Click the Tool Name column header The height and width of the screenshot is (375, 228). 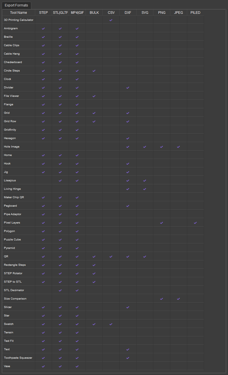[19, 13]
